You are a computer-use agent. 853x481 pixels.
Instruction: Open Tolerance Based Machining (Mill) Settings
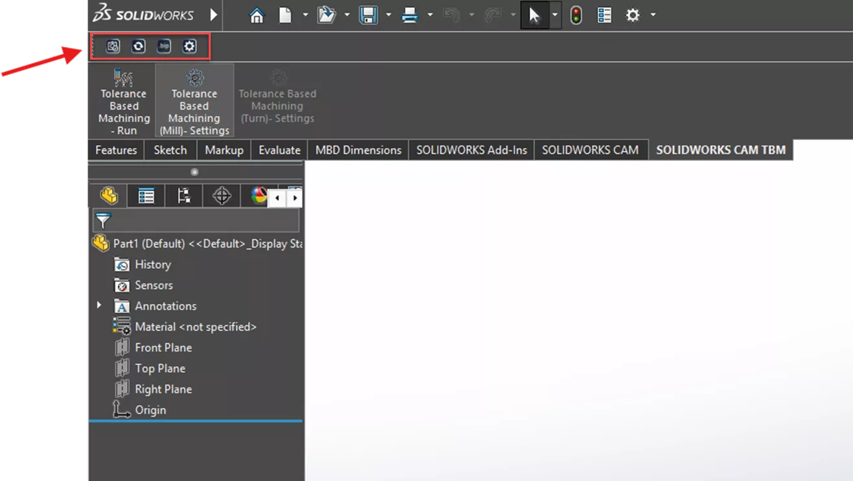[194, 101]
